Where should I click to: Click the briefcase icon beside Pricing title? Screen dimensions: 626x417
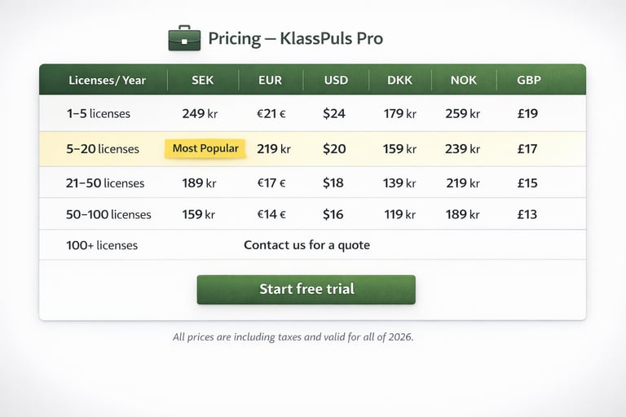tap(184, 38)
